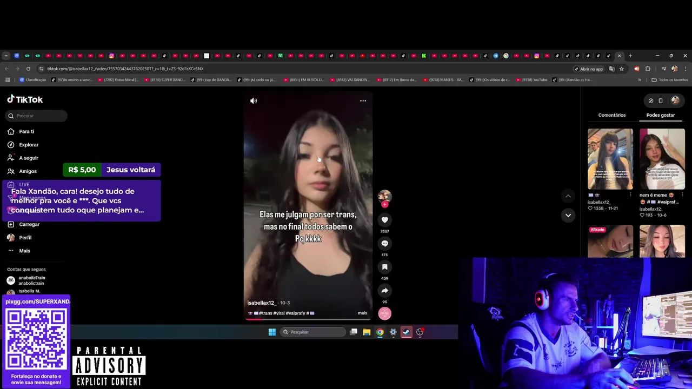The width and height of the screenshot is (692, 389).
Task: Open the Todos os favoritos folder
Action: coord(670,80)
